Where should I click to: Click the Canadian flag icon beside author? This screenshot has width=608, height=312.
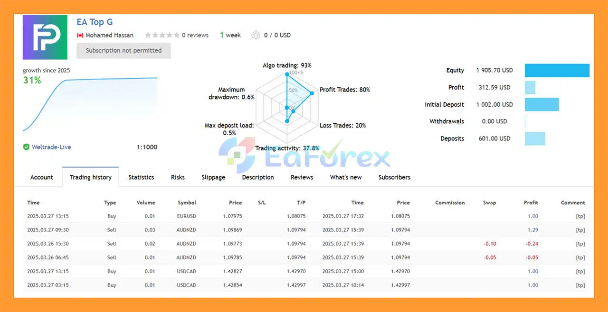coord(80,35)
